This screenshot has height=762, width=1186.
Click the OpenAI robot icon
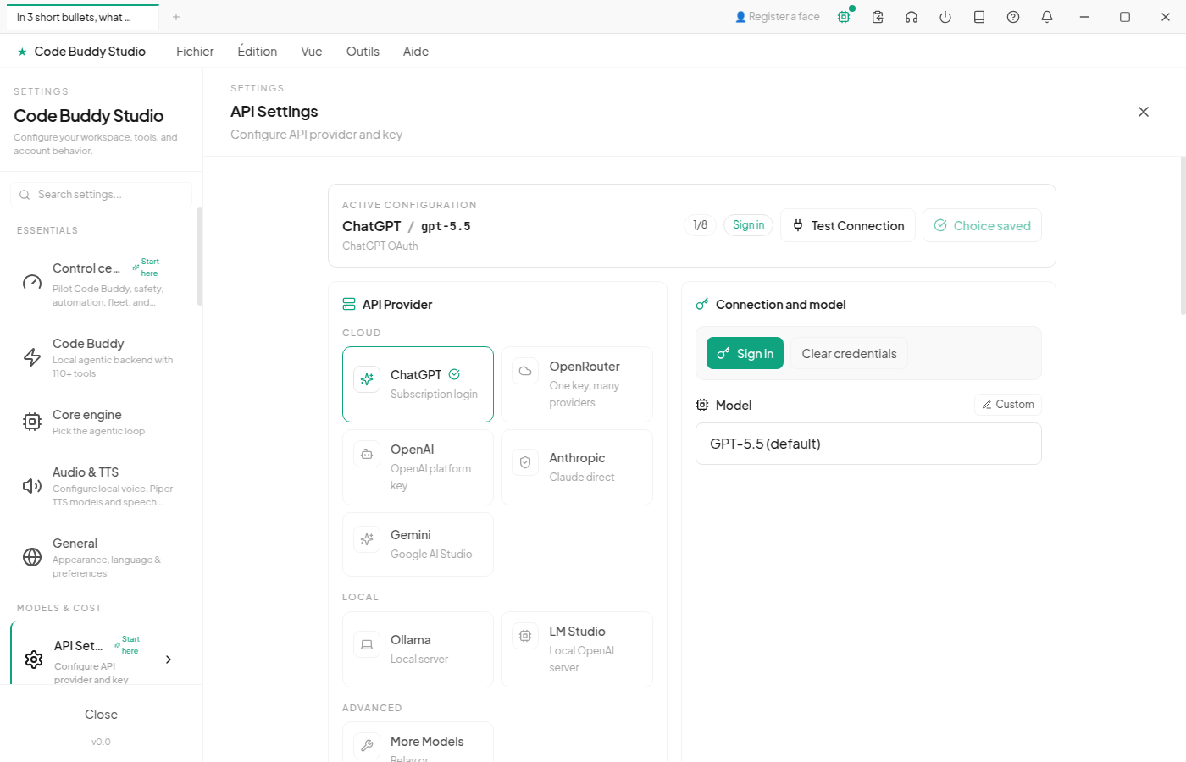tap(367, 454)
